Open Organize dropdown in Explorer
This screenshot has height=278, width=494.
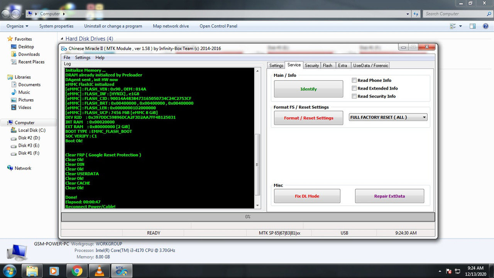[x=17, y=26]
